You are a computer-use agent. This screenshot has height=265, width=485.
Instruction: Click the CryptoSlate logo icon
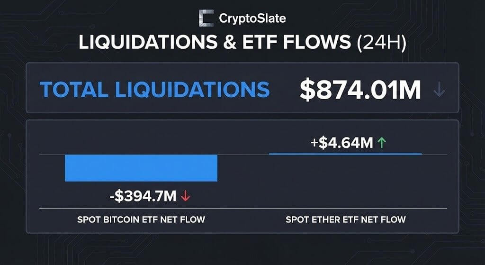[206, 18]
